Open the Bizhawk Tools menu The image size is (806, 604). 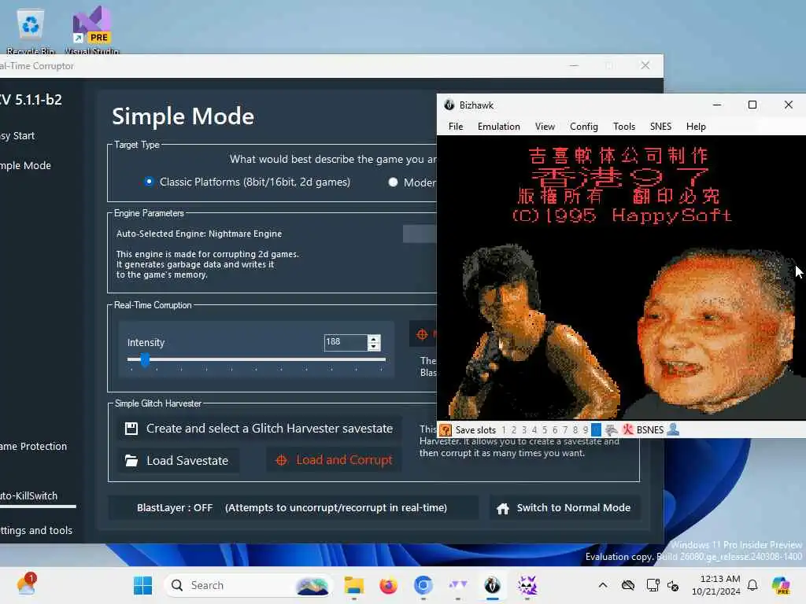624,127
